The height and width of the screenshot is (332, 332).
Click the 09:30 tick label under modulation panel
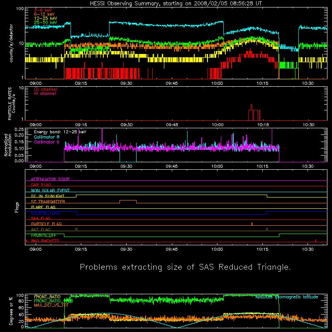coord(127,166)
